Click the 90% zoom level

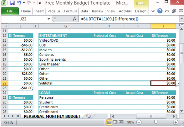[x=130, y=122]
